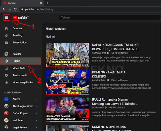161x131 pixels.
Task: Open Koleksi from the sidebar
Action: pos(21,54)
